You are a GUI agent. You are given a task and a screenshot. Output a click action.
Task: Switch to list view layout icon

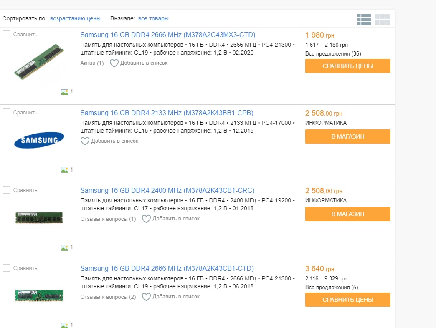(364, 20)
